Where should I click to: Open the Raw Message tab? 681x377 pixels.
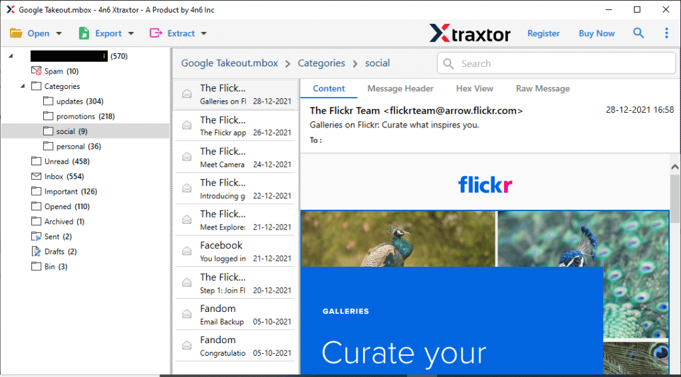point(543,88)
